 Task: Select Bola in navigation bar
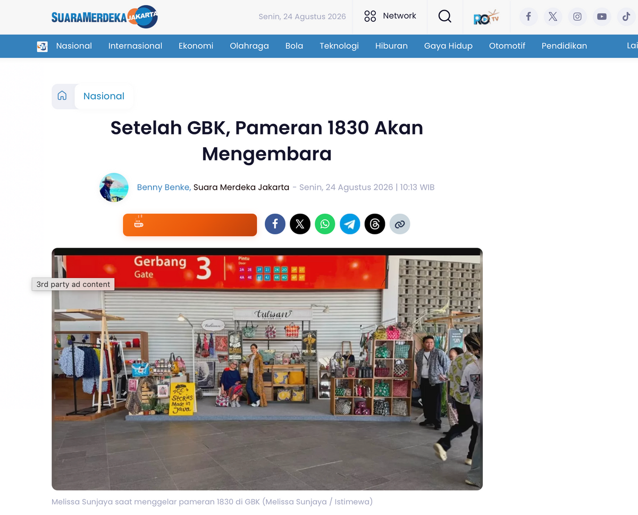pos(294,46)
